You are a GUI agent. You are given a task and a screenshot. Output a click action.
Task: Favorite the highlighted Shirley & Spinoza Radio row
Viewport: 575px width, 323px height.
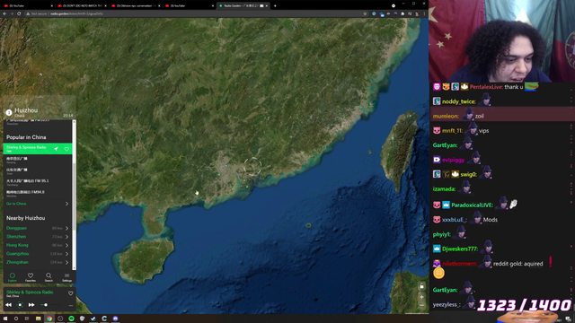[x=66, y=149]
